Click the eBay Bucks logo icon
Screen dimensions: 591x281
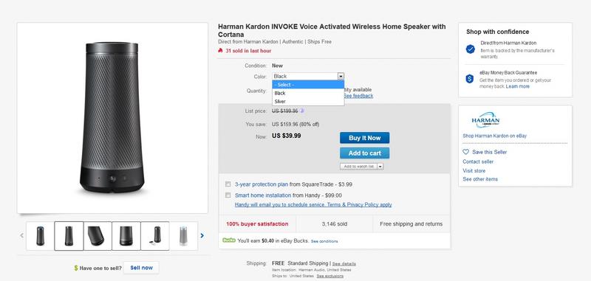coord(229,240)
